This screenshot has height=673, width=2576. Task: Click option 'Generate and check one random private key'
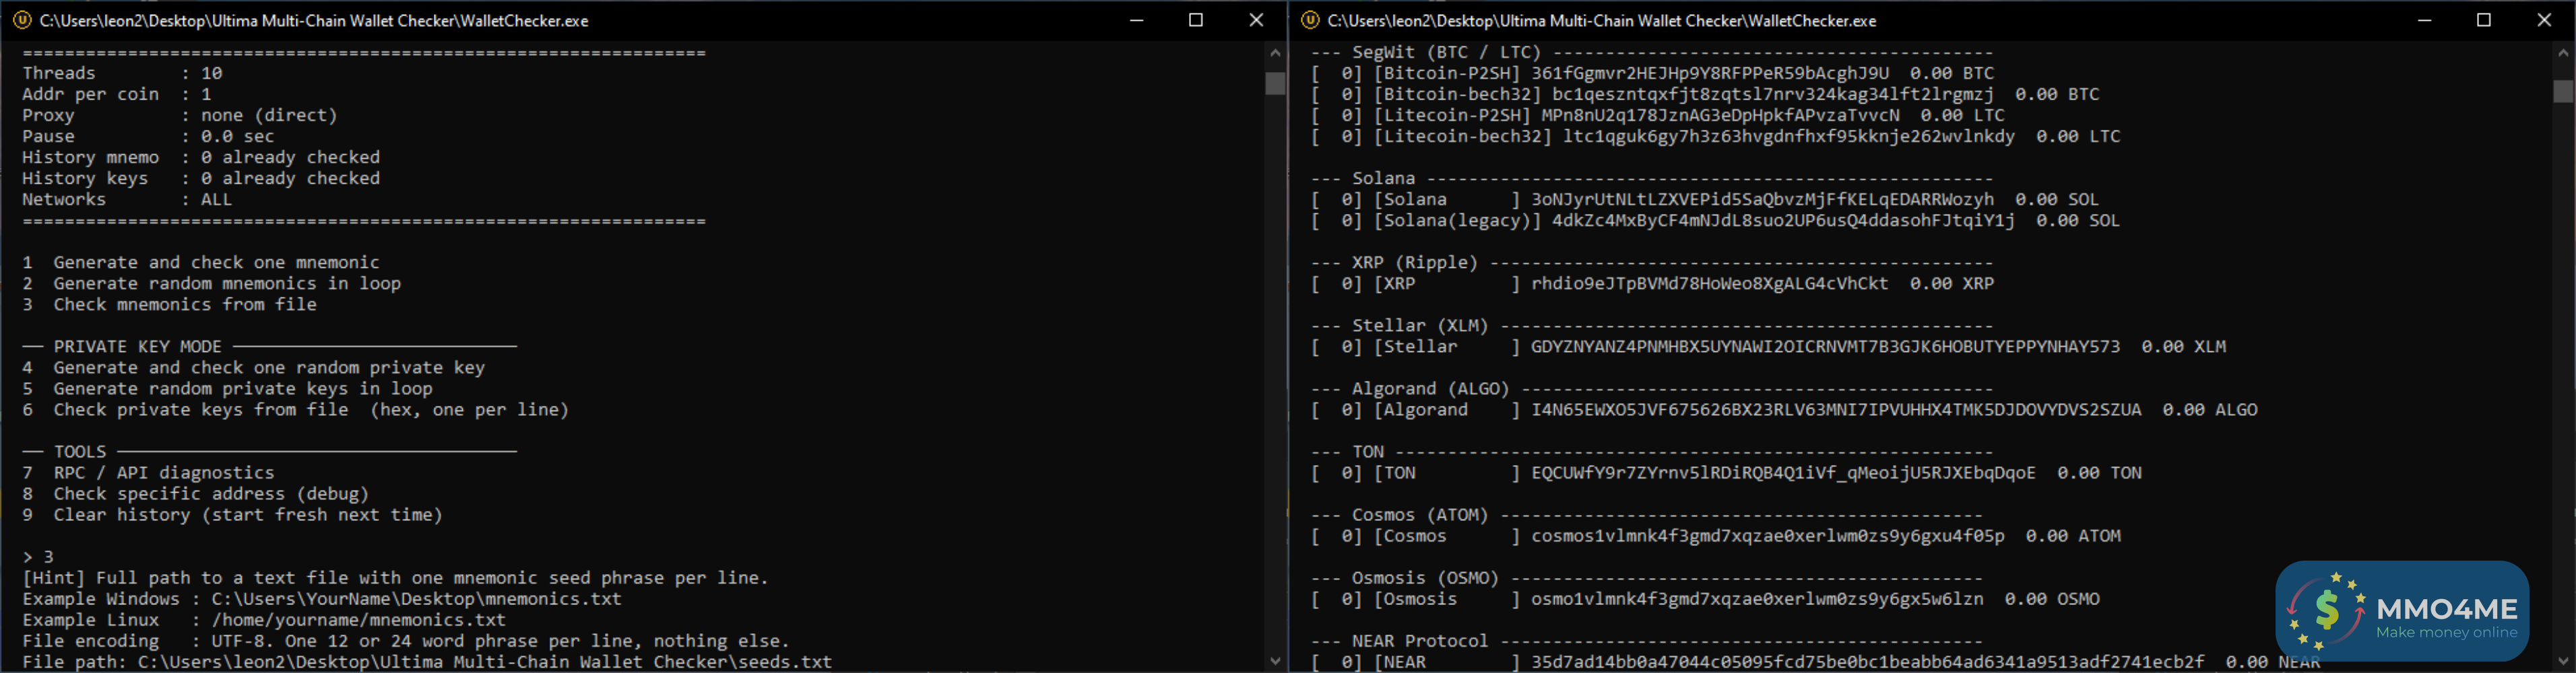click(x=254, y=367)
